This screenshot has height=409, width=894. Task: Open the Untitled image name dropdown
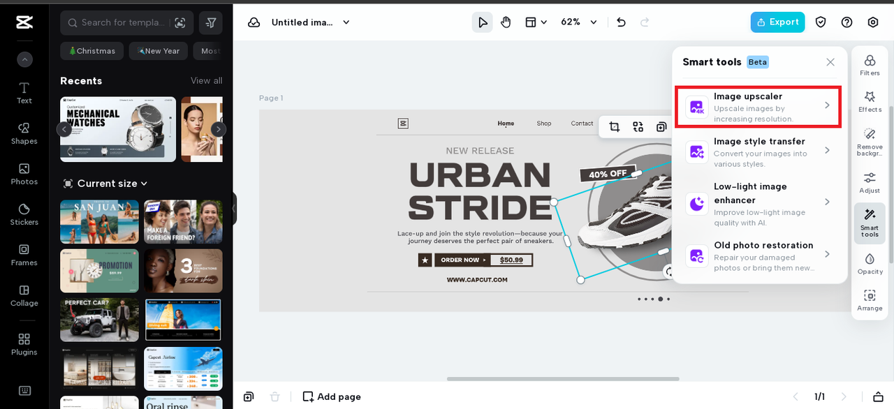tap(311, 22)
